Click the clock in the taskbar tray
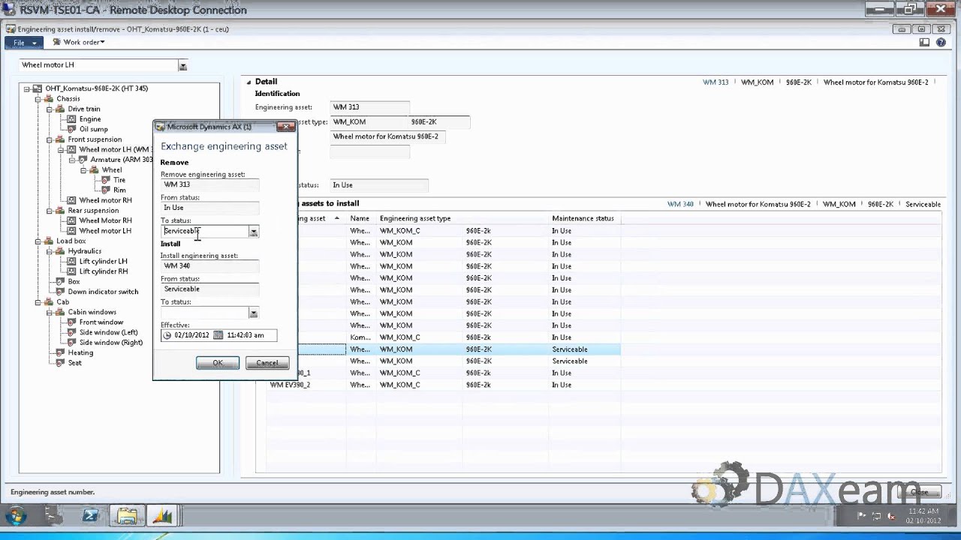The width and height of the screenshot is (961, 540). [x=923, y=516]
